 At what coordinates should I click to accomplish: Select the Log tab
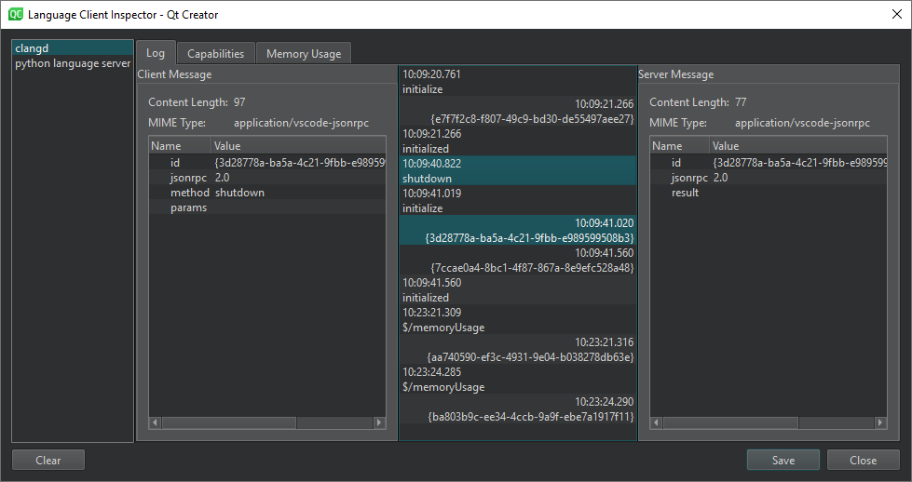[x=156, y=53]
